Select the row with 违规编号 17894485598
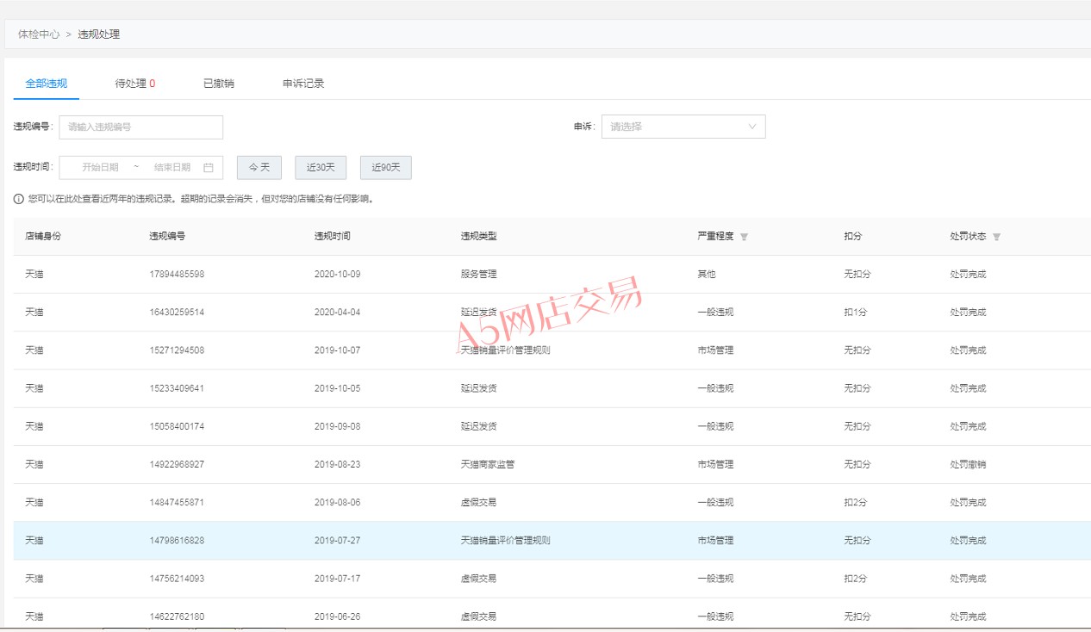Viewport: 1091px width, 632px height. click(177, 275)
